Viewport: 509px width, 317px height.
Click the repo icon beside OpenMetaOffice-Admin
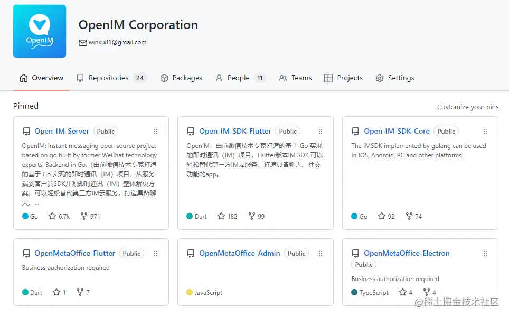tap(191, 254)
